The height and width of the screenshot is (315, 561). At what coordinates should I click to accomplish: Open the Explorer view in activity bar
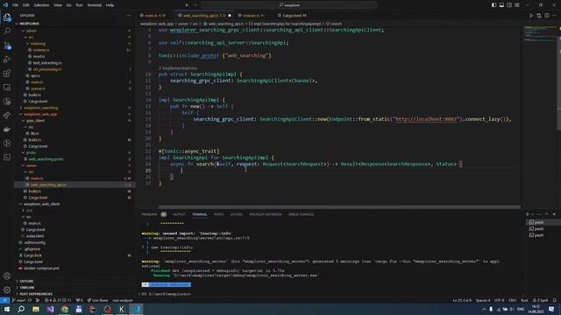(7, 17)
